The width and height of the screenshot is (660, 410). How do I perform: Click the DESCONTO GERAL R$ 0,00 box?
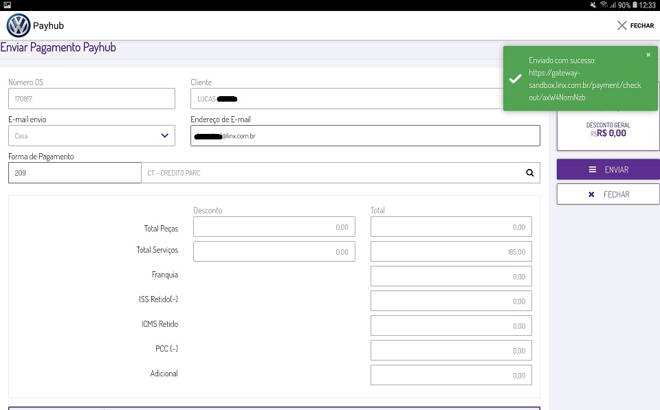click(x=608, y=130)
